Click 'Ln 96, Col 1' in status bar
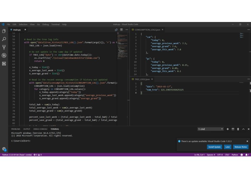Screen dimensions: 251x178 click(x=199, y=155)
